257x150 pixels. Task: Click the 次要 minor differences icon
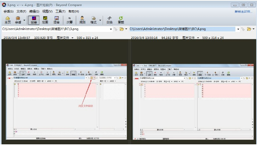69,20
